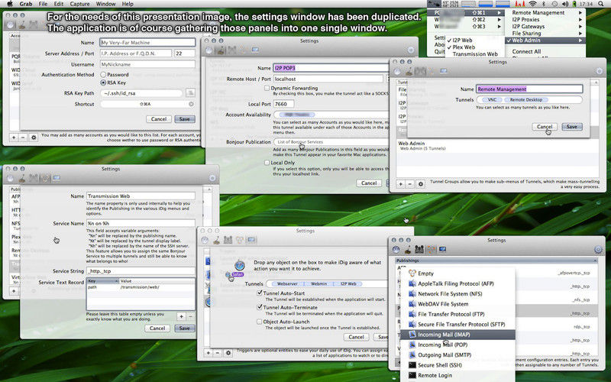Click browse button next to RSA Key Path field
The width and height of the screenshot is (611, 382).
point(190,92)
